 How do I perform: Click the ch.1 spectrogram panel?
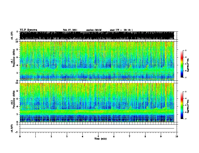tap(98, 61)
